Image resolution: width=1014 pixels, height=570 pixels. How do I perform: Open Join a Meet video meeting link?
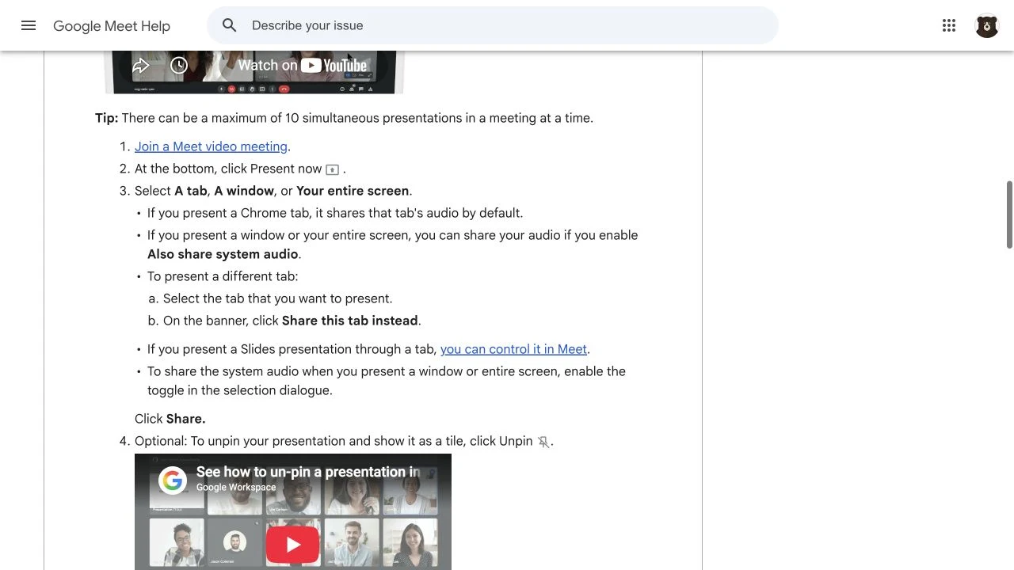pyautogui.click(x=211, y=146)
